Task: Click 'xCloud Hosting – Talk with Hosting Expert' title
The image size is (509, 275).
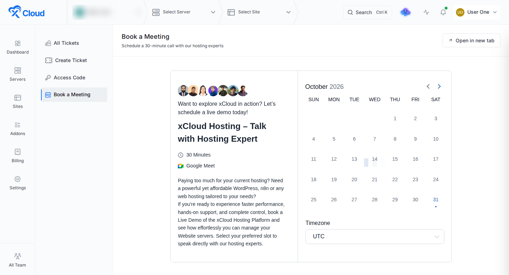Action: click(x=222, y=133)
